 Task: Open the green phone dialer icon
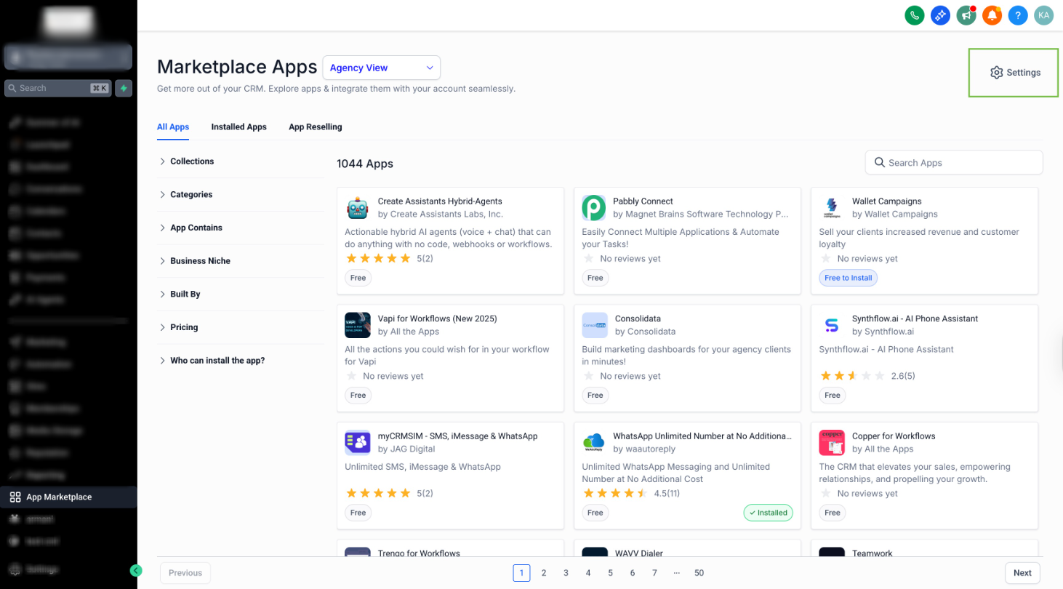(x=914, y=15)
